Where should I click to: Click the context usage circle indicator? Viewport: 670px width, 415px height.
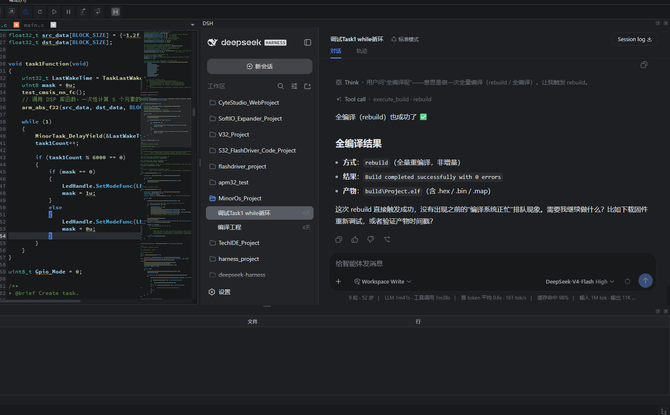628,281
